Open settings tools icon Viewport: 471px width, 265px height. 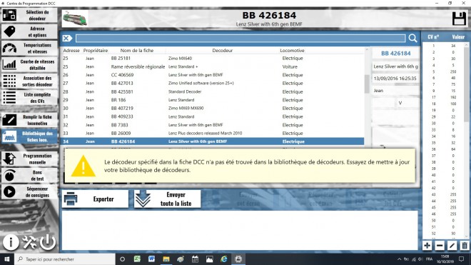pos(29,242)
